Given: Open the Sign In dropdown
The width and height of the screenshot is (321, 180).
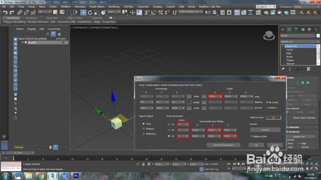Looking at the screenshot, I should [266, 7].
